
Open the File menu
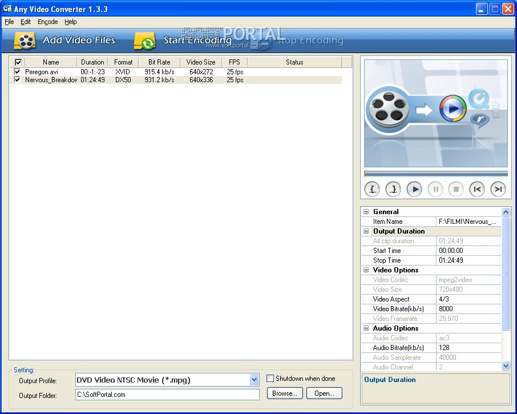coord(9,22)
